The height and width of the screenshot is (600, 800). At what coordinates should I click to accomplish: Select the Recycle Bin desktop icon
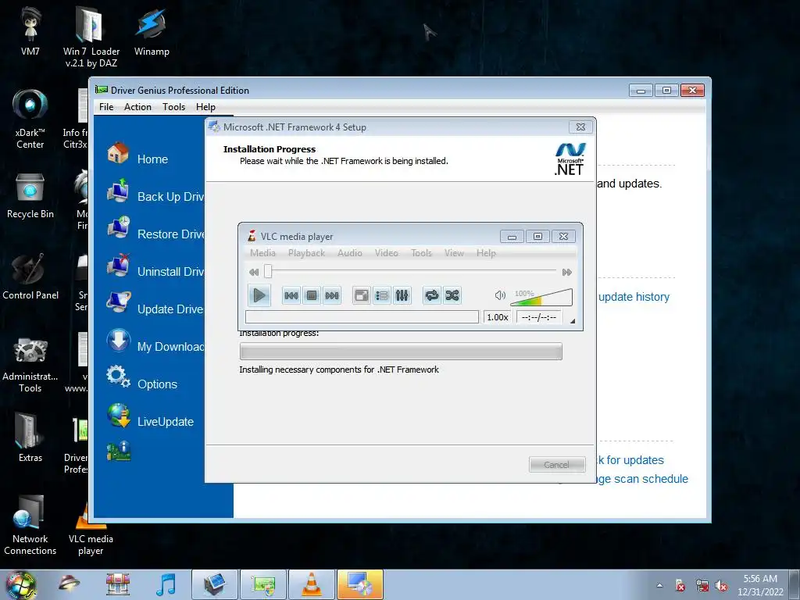[x=30, y=196]
